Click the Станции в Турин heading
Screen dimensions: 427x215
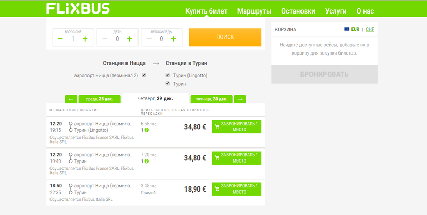click(186, 63)
